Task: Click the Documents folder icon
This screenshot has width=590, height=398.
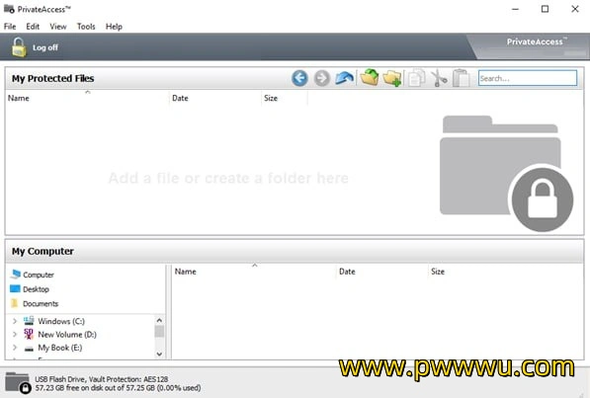Action: (15, 303)
